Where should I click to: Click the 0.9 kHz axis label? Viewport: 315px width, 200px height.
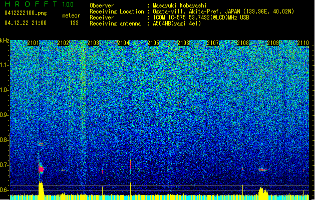point(4,115)
